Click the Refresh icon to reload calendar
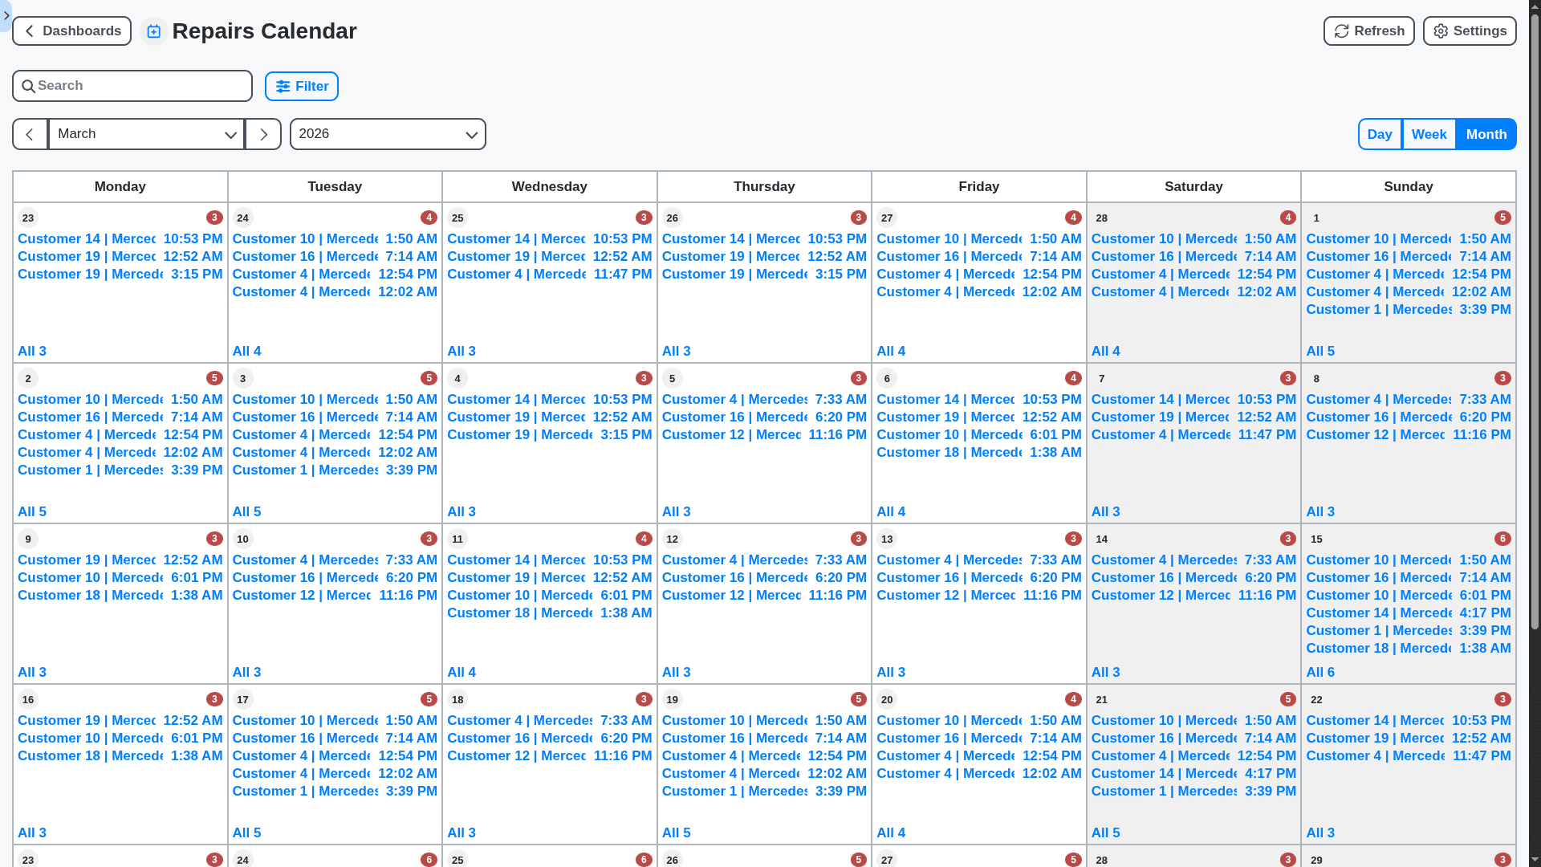 tap(1342, 31)
